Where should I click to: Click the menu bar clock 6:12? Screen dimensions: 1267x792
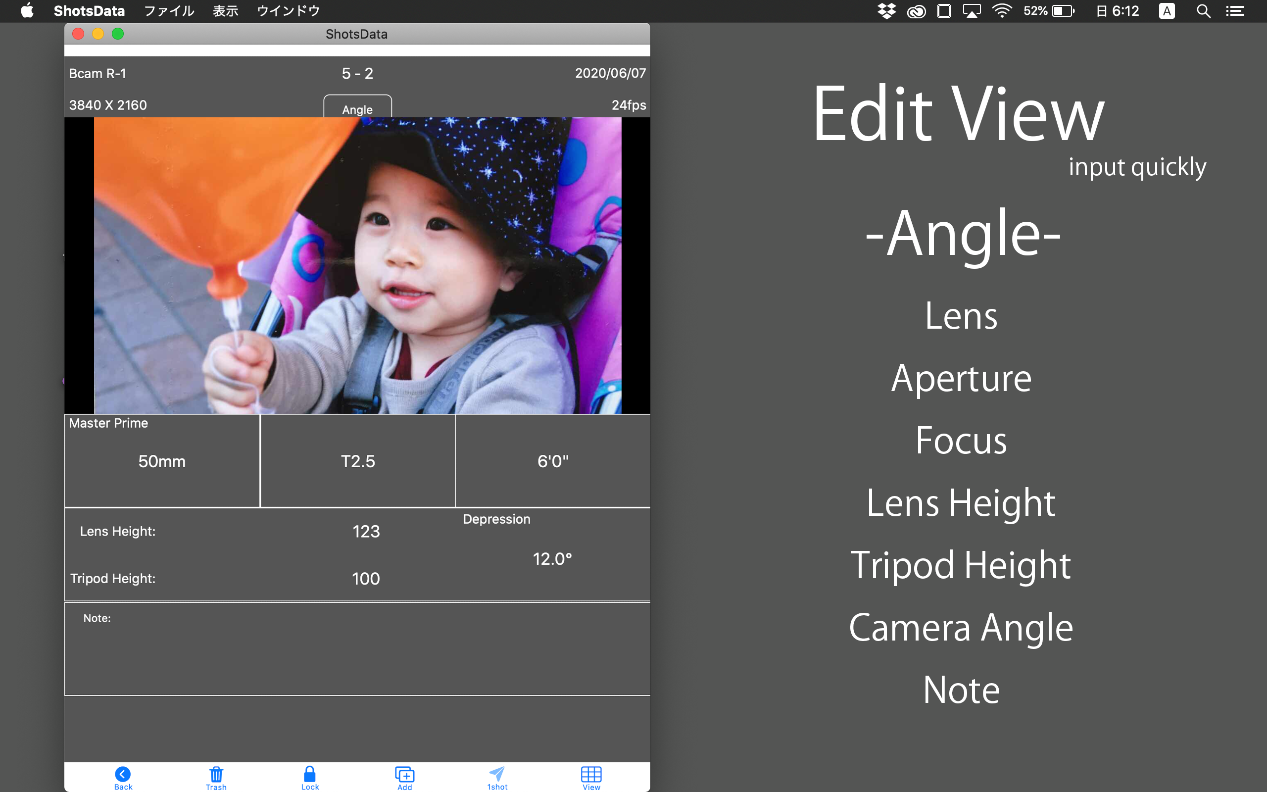tap(1117, 11)
